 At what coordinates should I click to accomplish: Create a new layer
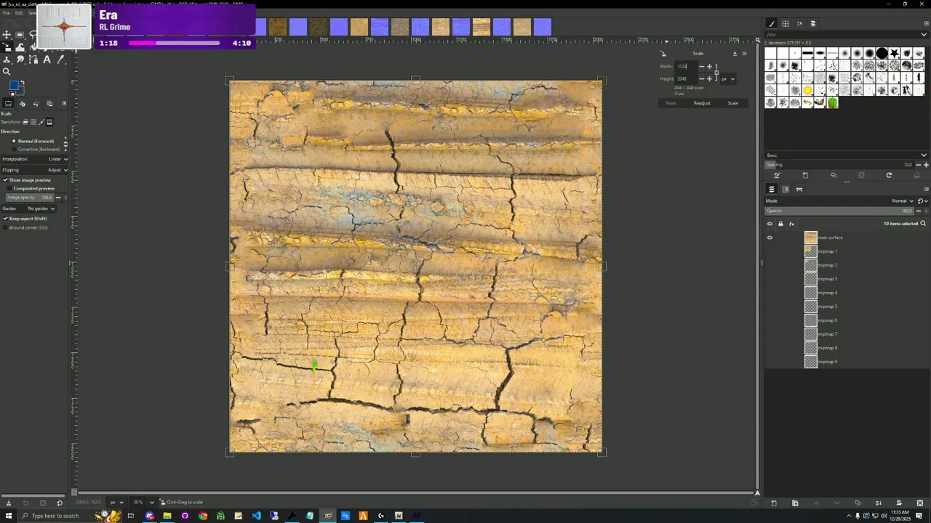click(774, 503)
